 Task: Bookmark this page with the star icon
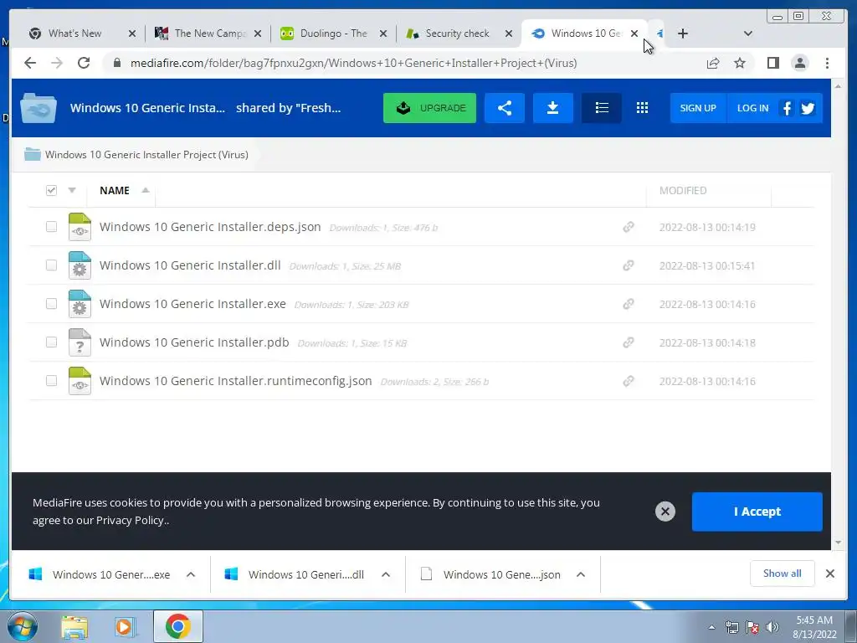740,64
